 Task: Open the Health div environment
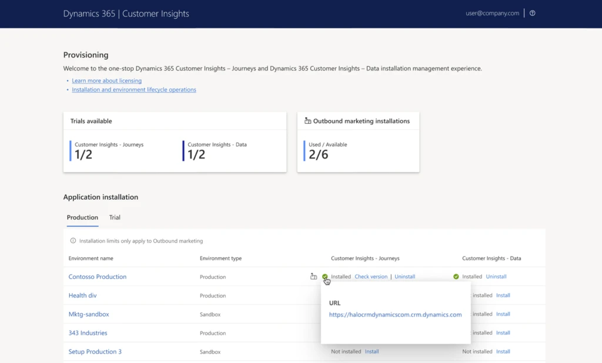tap(82, 295)
